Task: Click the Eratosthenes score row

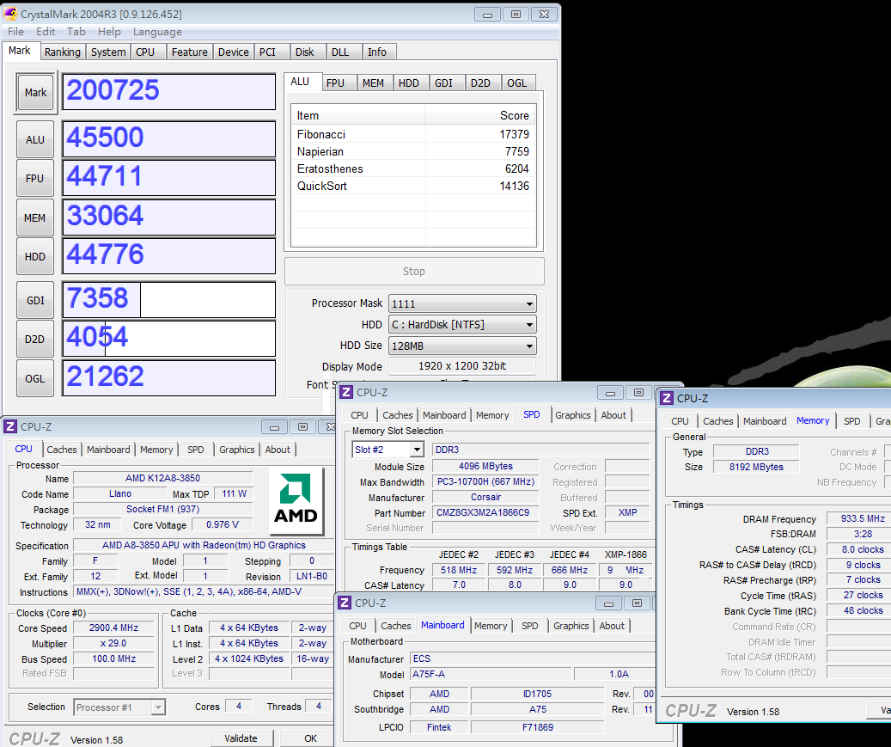Action: [413, 168]
